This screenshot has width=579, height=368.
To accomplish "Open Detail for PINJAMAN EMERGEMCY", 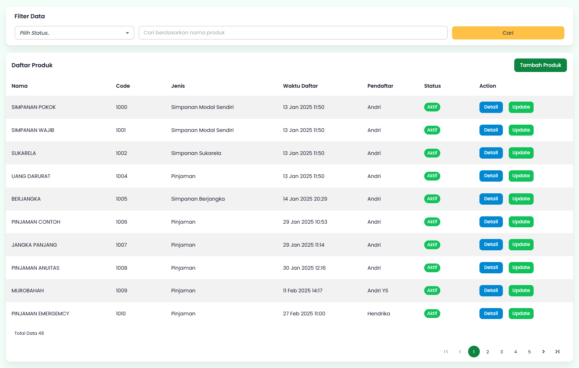I will point(491,314).
